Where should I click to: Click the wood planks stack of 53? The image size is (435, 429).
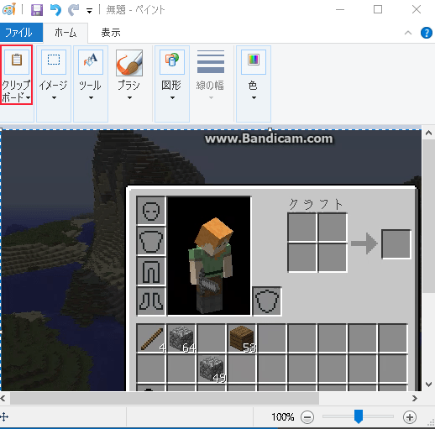coord(242,338)
